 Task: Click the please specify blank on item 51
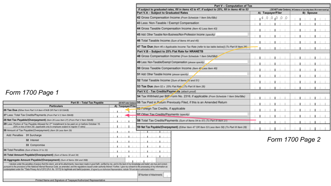pyautogui.click(x=218, y=74)
